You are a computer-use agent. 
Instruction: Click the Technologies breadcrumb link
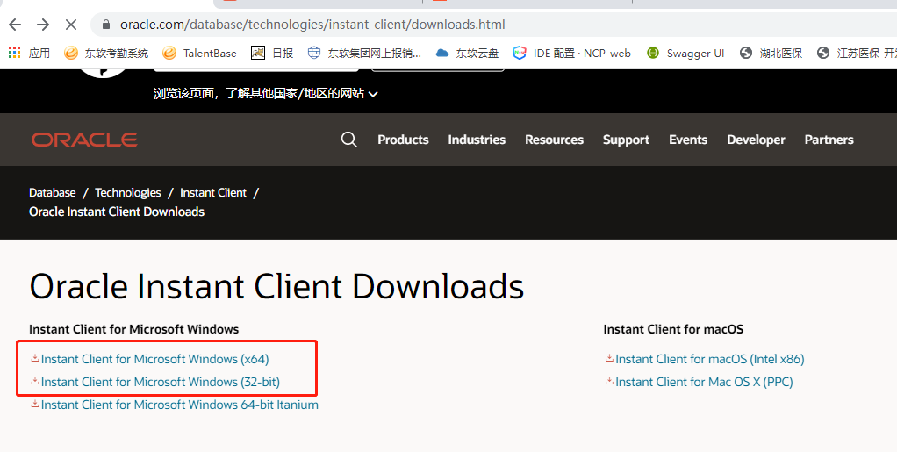[128, 193]
